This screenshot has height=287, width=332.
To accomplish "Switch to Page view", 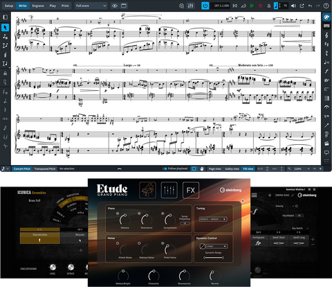I will (214, 169).
